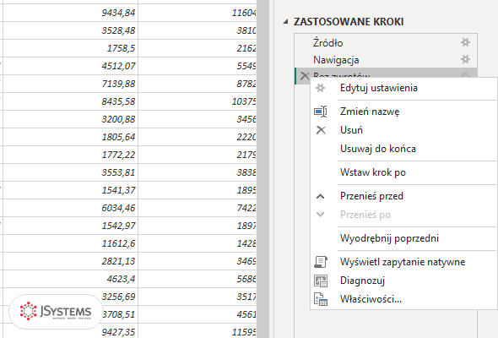Screen dimensions: 498x338
Task: Select cell with value 3553,81
Action: [x=71, y=173]
